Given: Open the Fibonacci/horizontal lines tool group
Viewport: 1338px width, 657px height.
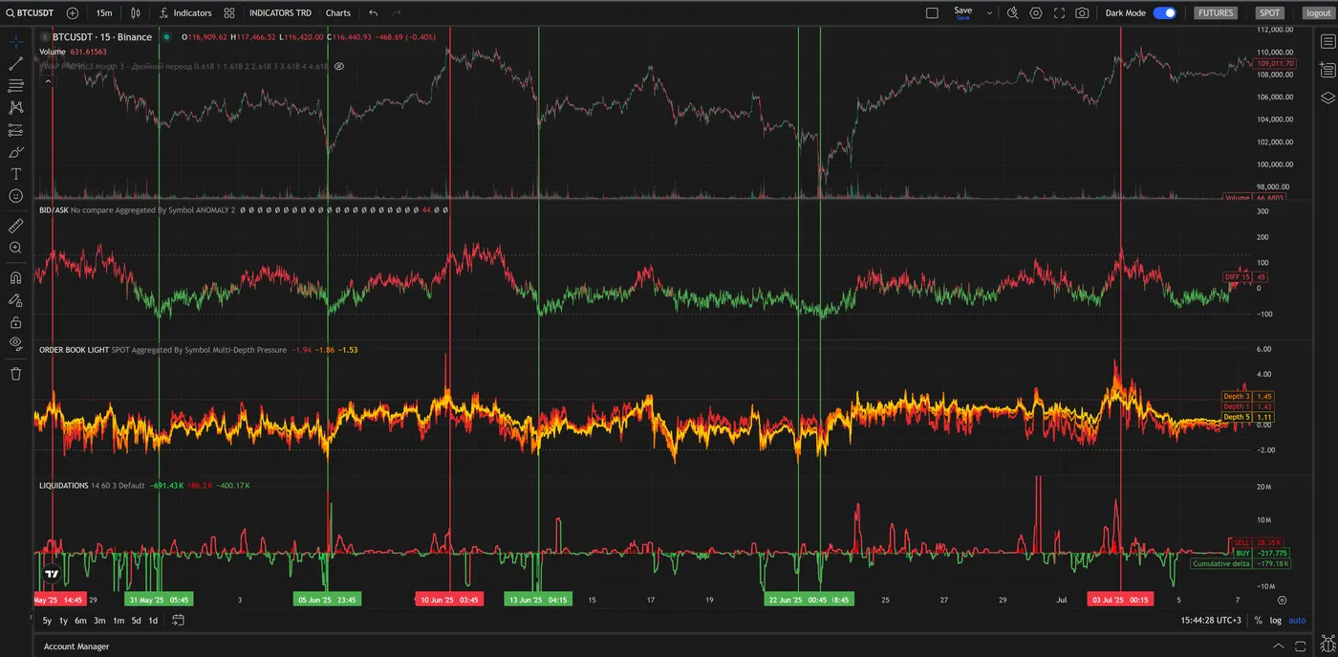Looking at the screenshot, I should click(x=15, y=86).
